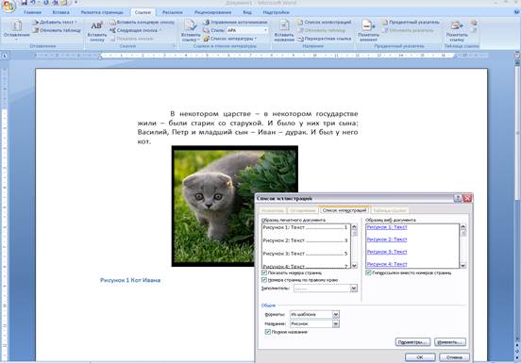The image size is (521, 363).
Task: Click Управление источниками in ribbon
Action: pyautogui.click(x=235, y=22)
